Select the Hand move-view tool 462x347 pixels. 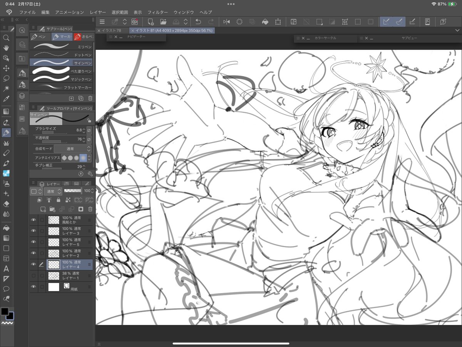click(6, 48)
